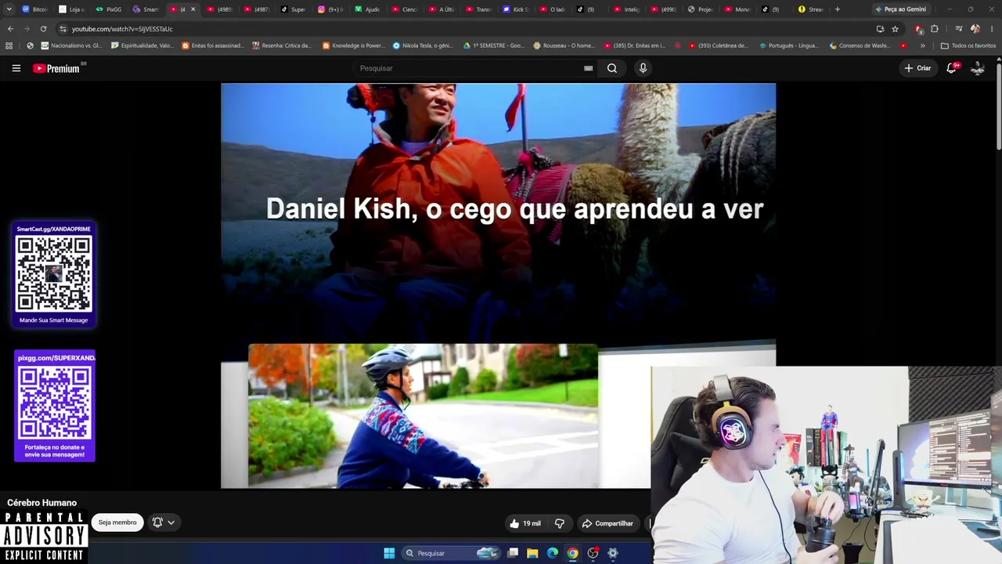Screen dimensions: 1002x564
Task: Open the Chrome profile avatar
Action: coord(975,29)
